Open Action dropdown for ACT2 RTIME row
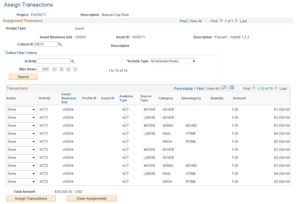 [x=21, y=182]
